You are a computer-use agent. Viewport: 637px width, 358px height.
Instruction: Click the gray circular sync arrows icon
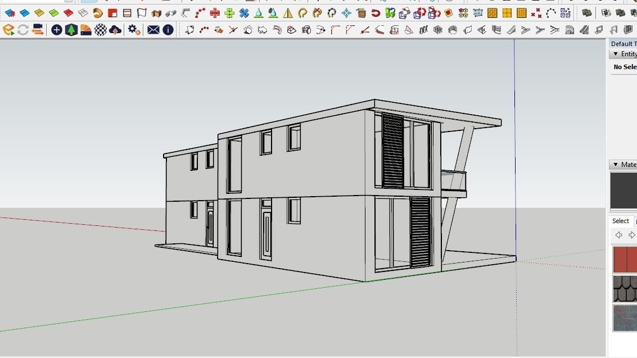[x=23, y=30]
